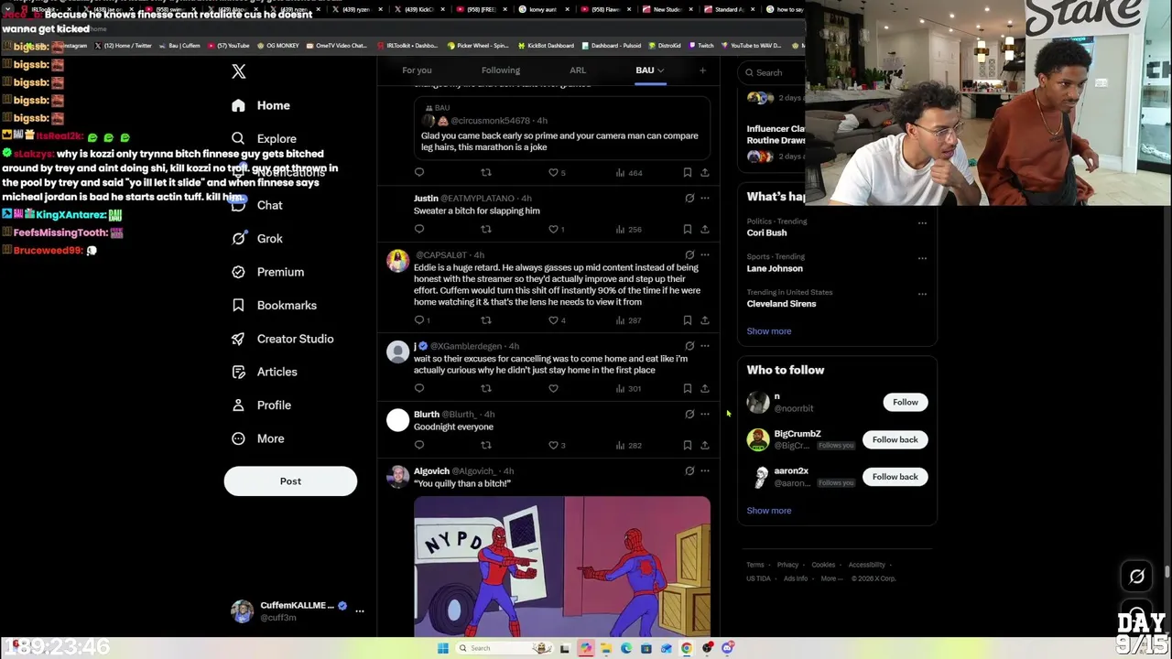The width and height of the screenshot is (1172, 659).
Task: Show more trends under What's happening
Action: pos(769,331)
